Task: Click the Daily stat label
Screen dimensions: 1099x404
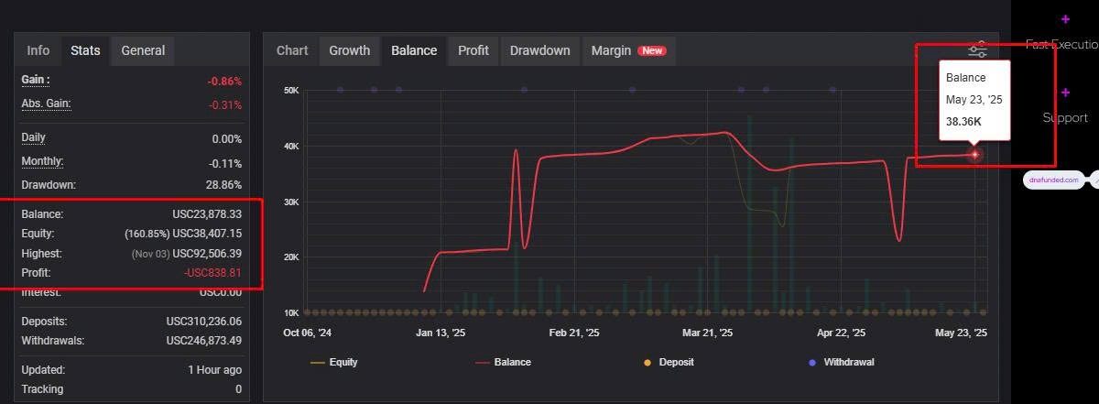Action: (x=33, y=137)
